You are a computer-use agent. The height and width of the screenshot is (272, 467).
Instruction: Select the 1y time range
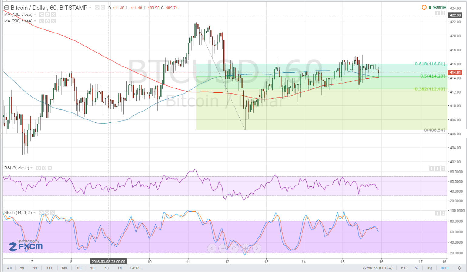point(35,268)
